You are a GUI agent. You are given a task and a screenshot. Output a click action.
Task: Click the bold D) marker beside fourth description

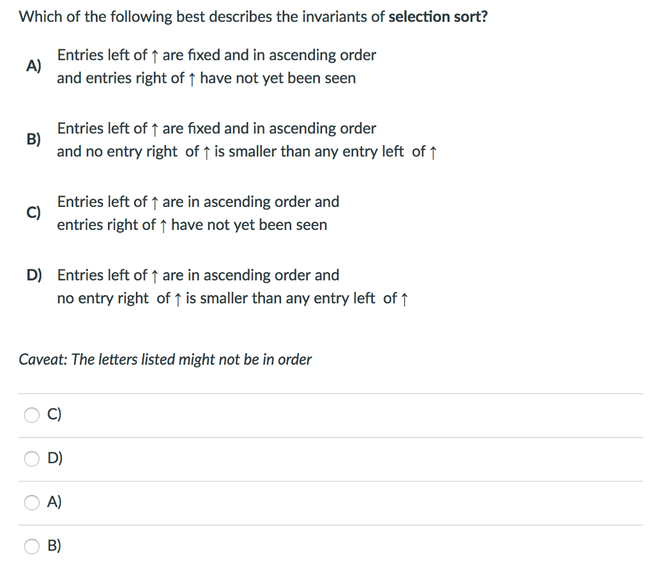34,275
